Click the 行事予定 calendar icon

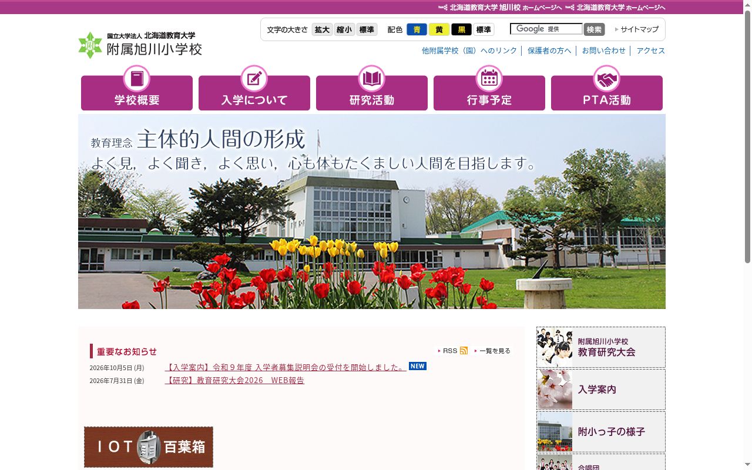pos(489,78)
